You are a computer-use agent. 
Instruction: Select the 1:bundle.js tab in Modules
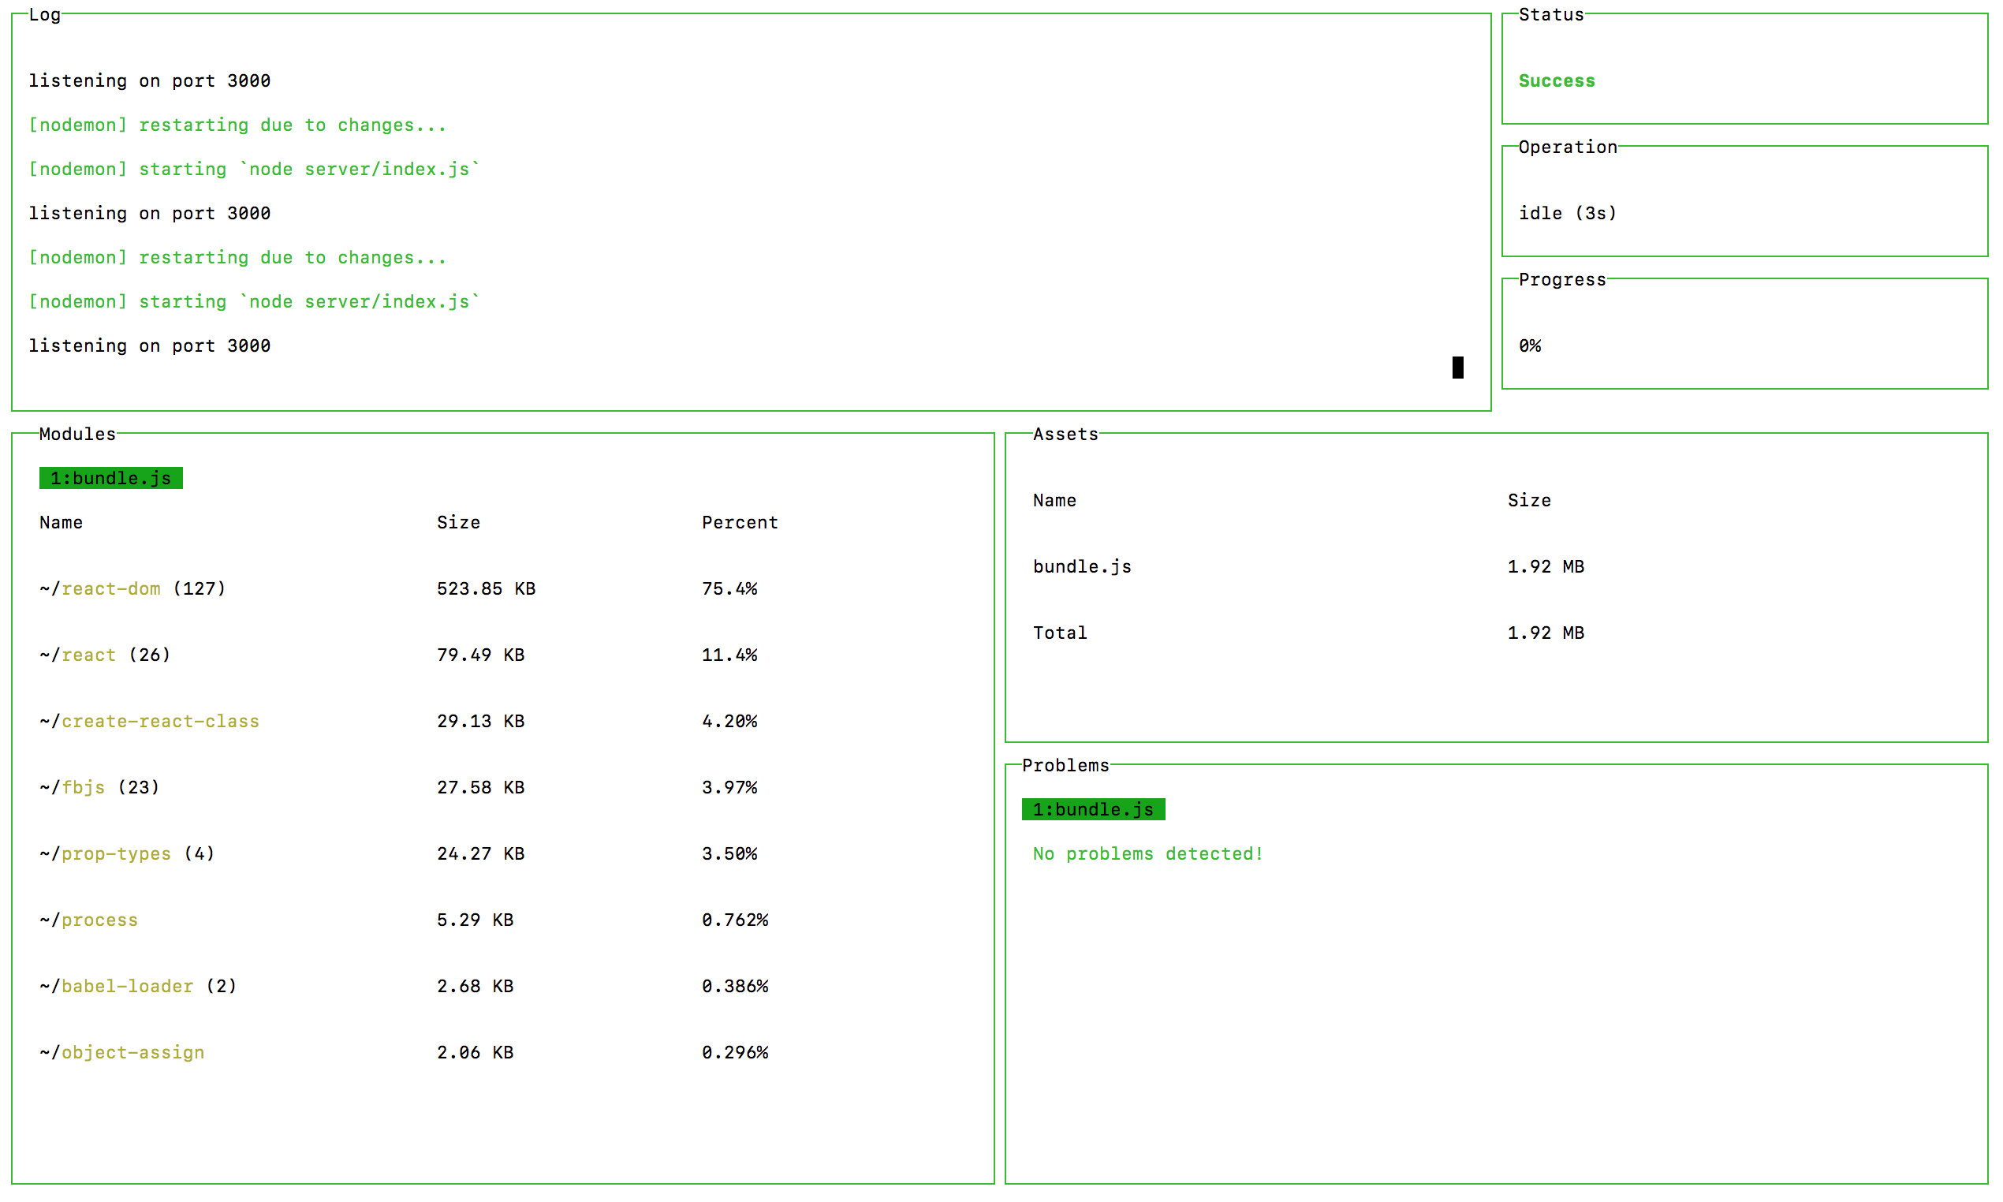pos(111,478)
